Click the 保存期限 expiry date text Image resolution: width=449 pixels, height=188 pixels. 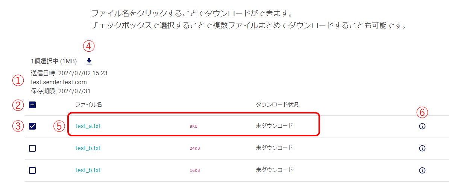click(x=61, y=91)
